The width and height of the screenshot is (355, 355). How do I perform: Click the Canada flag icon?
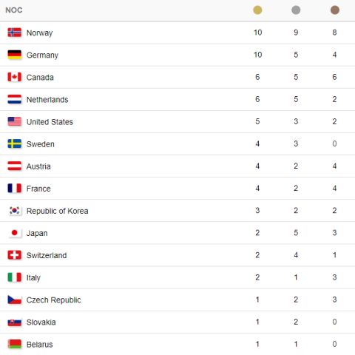15,77
